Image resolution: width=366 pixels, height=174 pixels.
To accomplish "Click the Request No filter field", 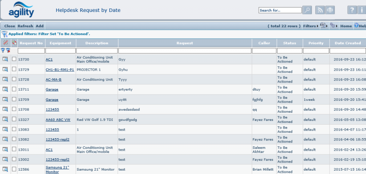I will [x=31, y=51].
